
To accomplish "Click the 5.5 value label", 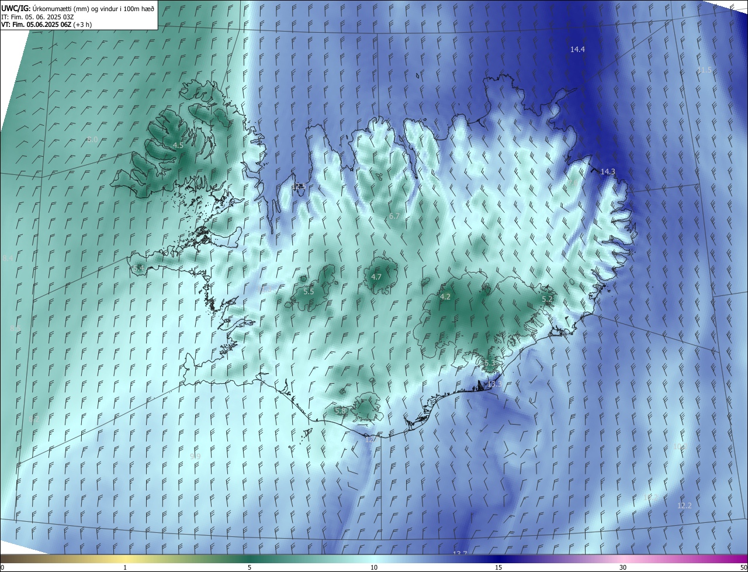I will (309, 291).
